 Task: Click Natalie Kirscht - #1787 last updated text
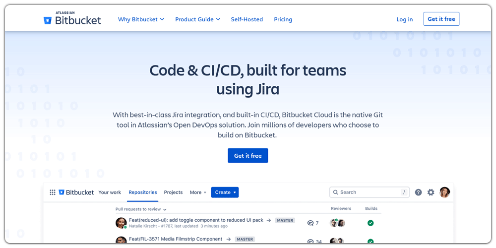point(178,226)
